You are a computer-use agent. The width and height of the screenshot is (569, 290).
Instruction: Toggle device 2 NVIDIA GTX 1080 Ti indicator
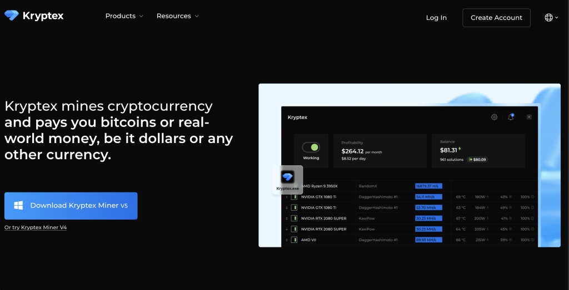coord(294,208)
